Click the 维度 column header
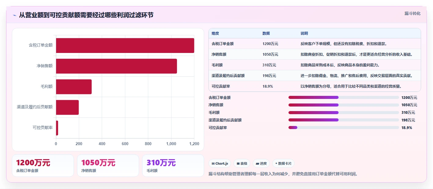 pos(215,33)
